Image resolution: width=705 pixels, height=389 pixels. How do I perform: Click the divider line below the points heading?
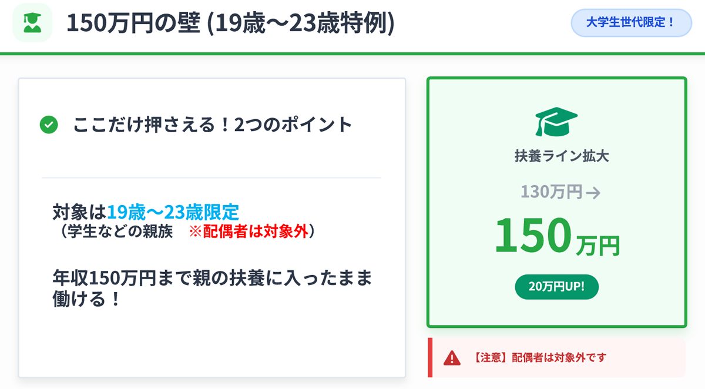click(211, 177)
